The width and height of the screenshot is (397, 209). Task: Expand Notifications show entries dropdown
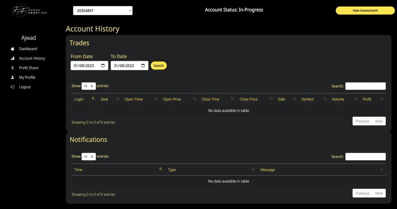(x=88, y=157)
